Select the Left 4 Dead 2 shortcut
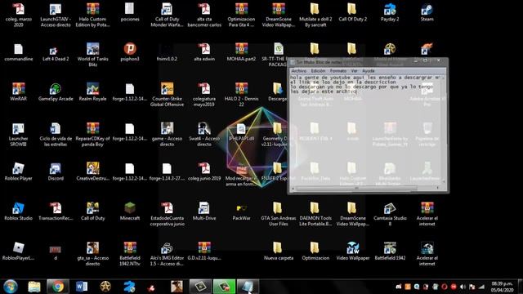523x294 pixels. [x=56, y=52]
